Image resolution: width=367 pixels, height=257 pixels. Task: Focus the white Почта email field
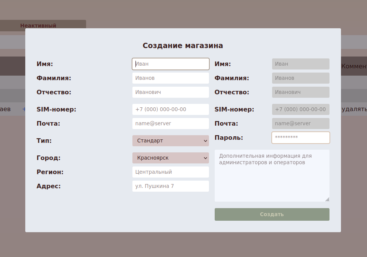(x=170, y=124)
